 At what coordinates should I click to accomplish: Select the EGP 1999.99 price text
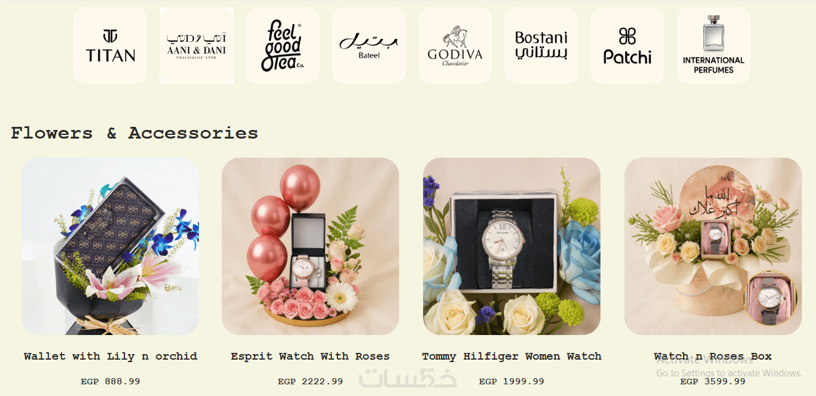tap(512, 381)
